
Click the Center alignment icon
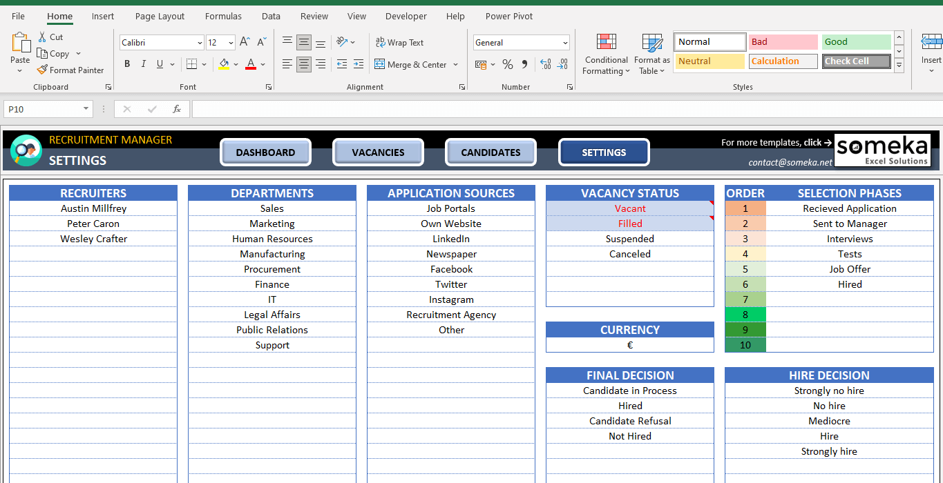(x=303, y=64)
